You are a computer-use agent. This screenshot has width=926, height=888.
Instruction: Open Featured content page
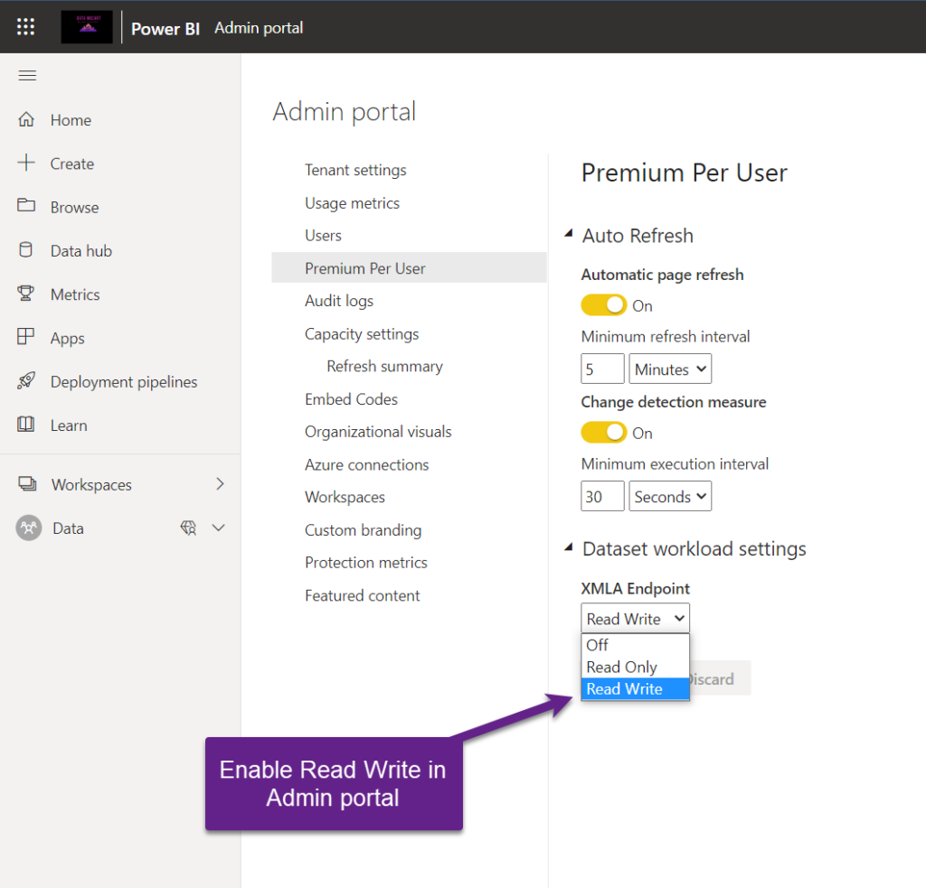[362, 595]
